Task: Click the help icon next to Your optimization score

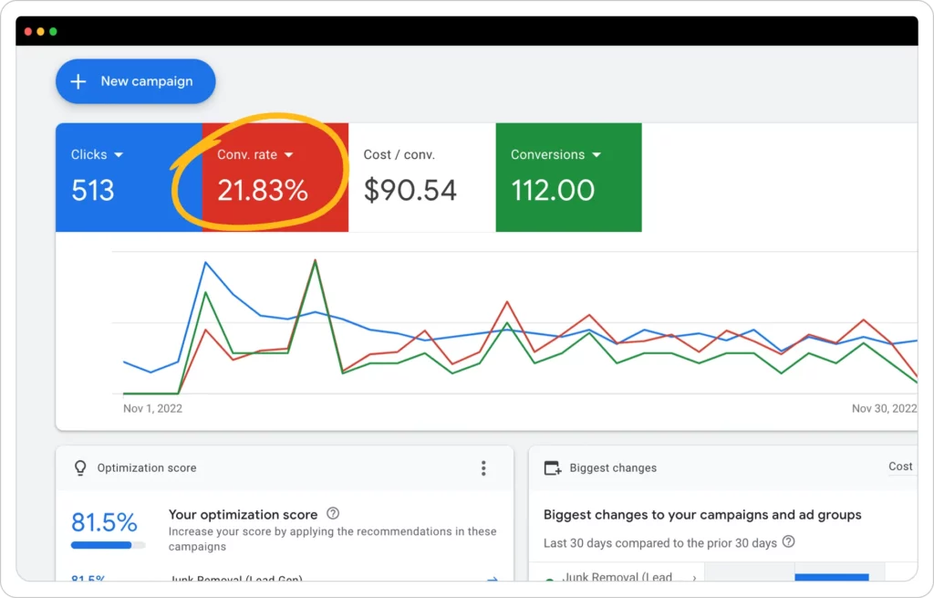Action: [x=333, y=513]
